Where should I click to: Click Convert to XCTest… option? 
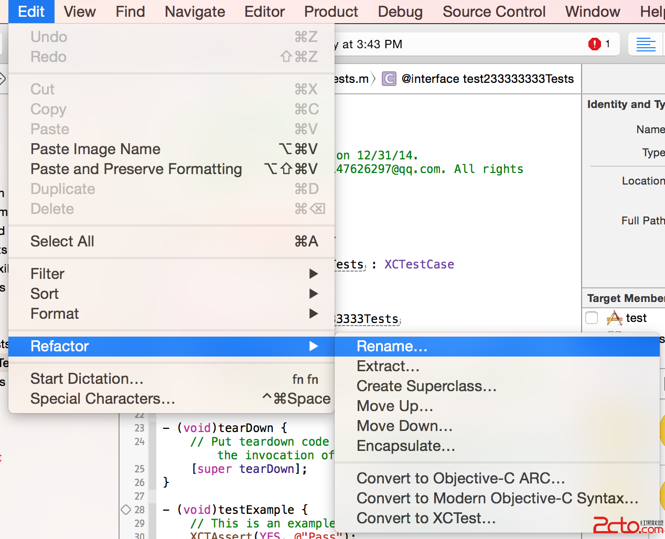click(425, 519)
